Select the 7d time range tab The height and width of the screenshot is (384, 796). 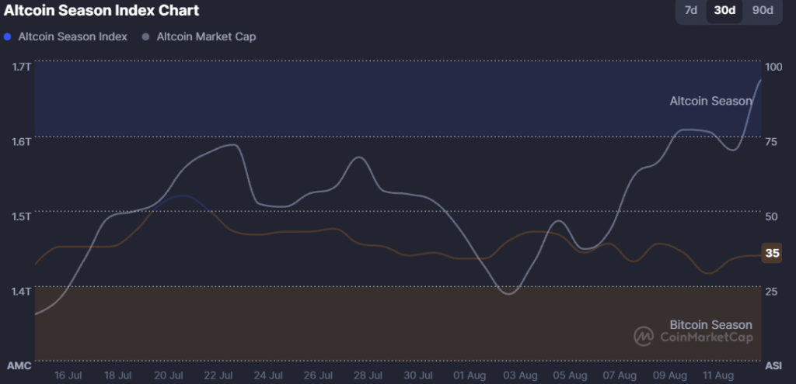[x=690, y=10]
